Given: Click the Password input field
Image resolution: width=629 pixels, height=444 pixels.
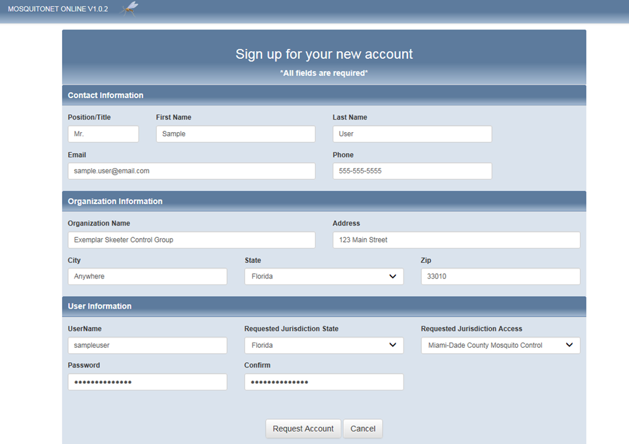Looking at the screenshot, I should pyautogui.click(x=147, y=382).
